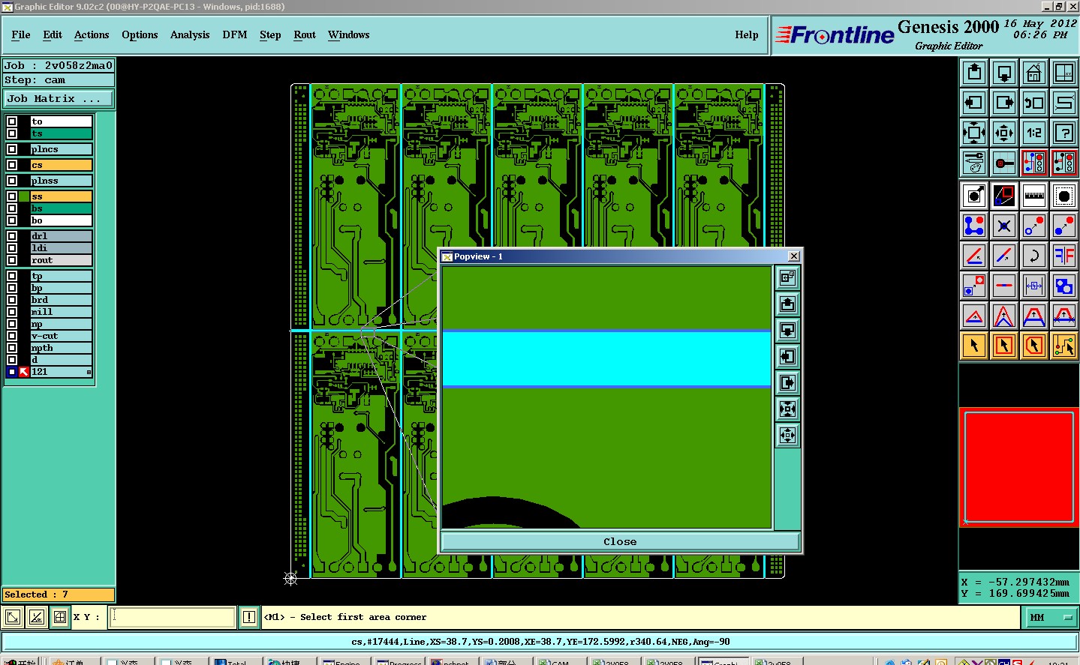The width and height of the screenshot is (1080, 665).
Task: Click the tools and palette settings icon
Action: point(974,163)
